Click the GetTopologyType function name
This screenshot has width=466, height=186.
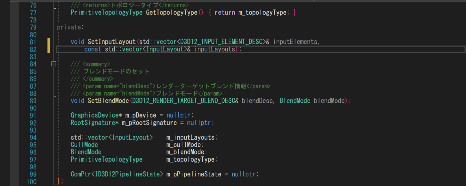(x=172, y=13)
